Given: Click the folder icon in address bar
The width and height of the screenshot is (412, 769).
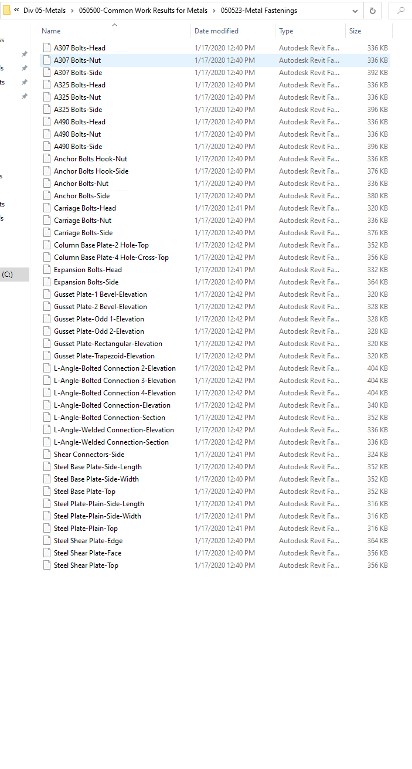Looking at the screenshot, I should click(6, 11).
